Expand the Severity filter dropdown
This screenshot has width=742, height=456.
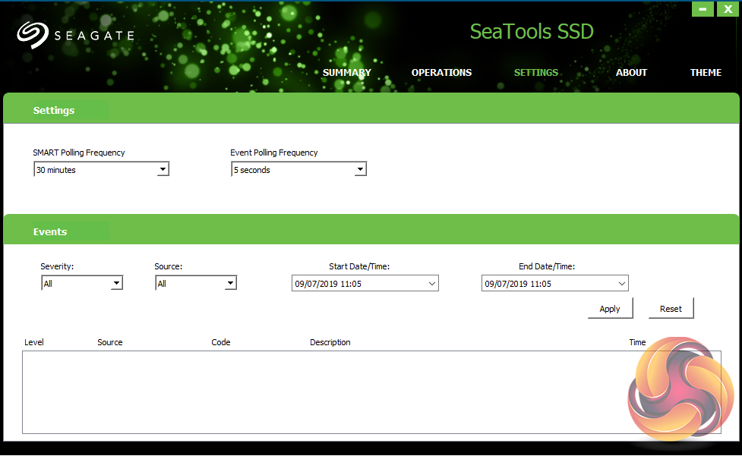click(x=116, y=284)
